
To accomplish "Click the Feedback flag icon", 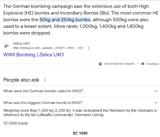I will pyautogui.click(x=143, y=64).
